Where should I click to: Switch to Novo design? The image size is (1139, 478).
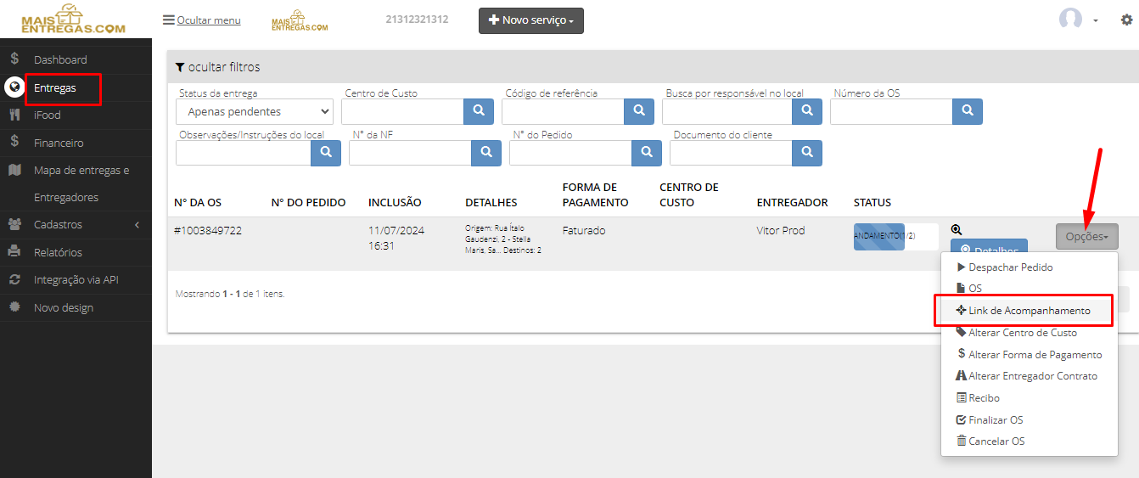pyautogui.click(x=64, y=307)
